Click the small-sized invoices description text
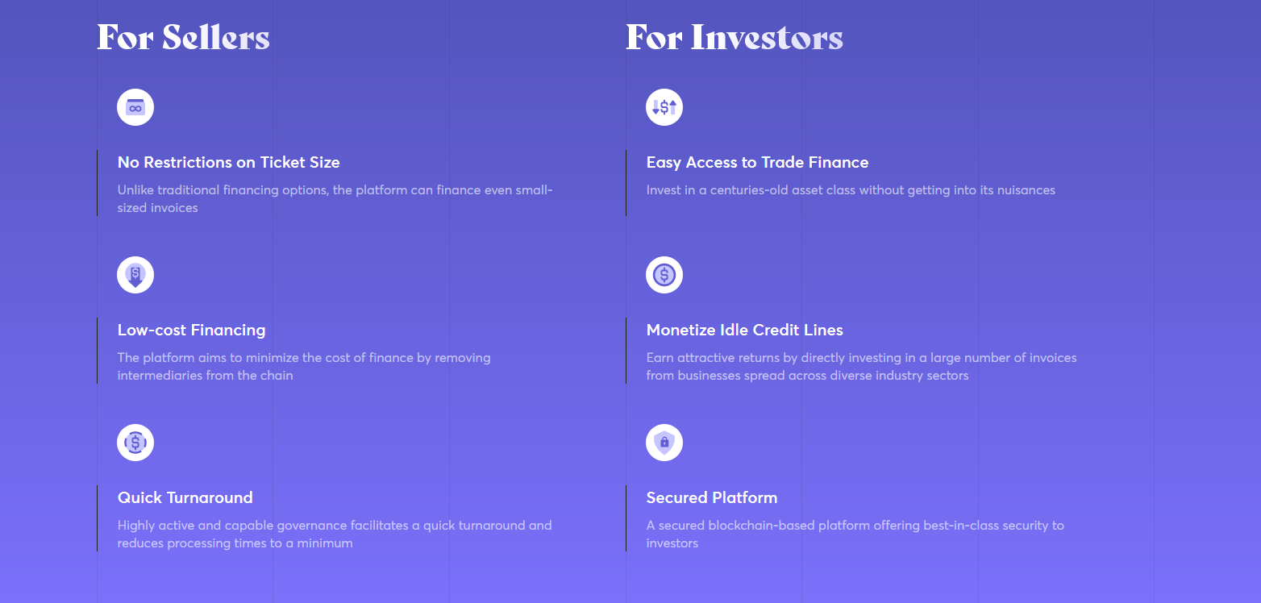Viewport: 1261px width, 603px height. coord(335,199)
